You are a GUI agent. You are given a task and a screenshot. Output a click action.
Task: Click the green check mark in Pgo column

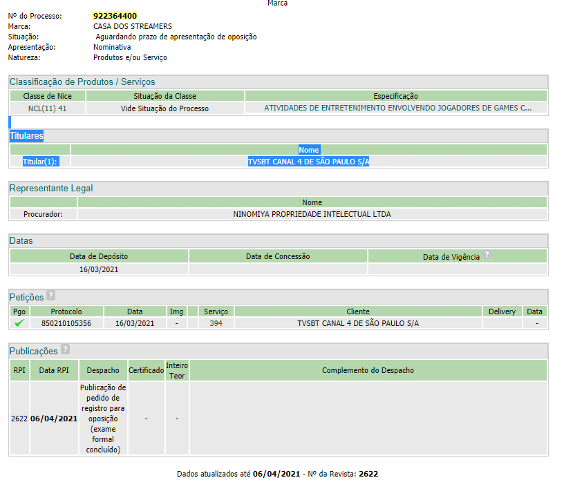pos(19,323)
